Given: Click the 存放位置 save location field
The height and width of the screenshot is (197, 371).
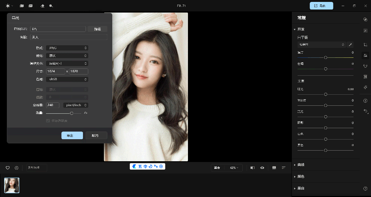Looking at the screenshot, I should tap(58, 29).
